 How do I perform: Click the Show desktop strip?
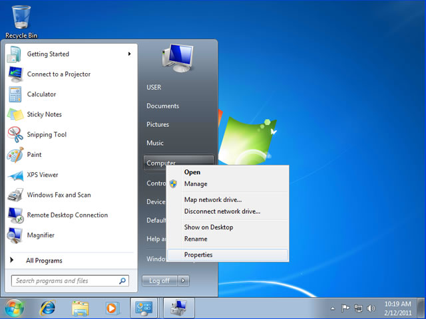[x=421, y=308]
